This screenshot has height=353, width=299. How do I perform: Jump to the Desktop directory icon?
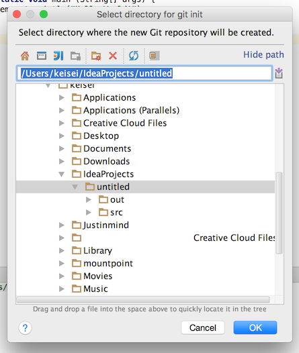point(42,56)
